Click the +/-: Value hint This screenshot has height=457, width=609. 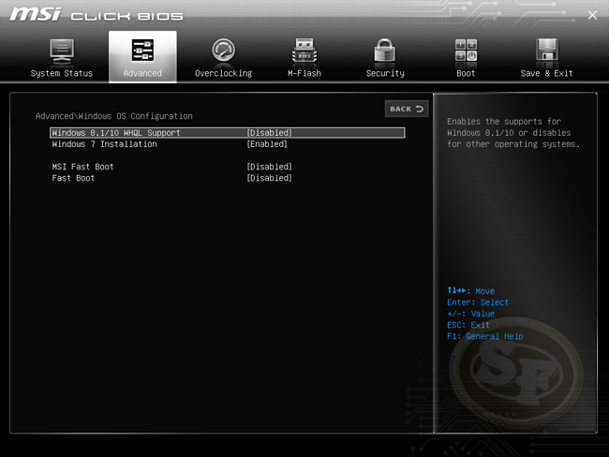point(470,314)
